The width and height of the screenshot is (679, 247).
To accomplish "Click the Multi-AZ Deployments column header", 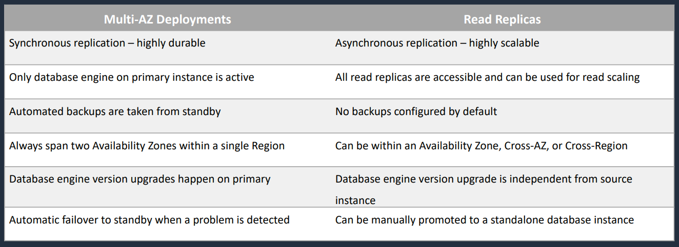I will pos(167,19).
